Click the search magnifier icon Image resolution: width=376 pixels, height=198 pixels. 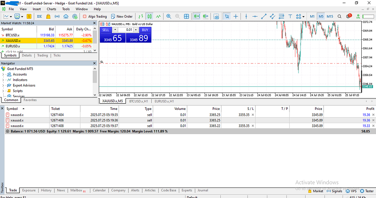pyautogui.click(x=339, y=16)
